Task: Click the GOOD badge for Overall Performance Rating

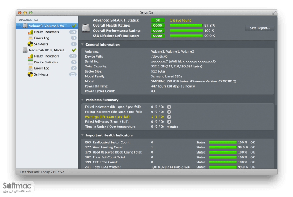Action: [x=158, y=31]
